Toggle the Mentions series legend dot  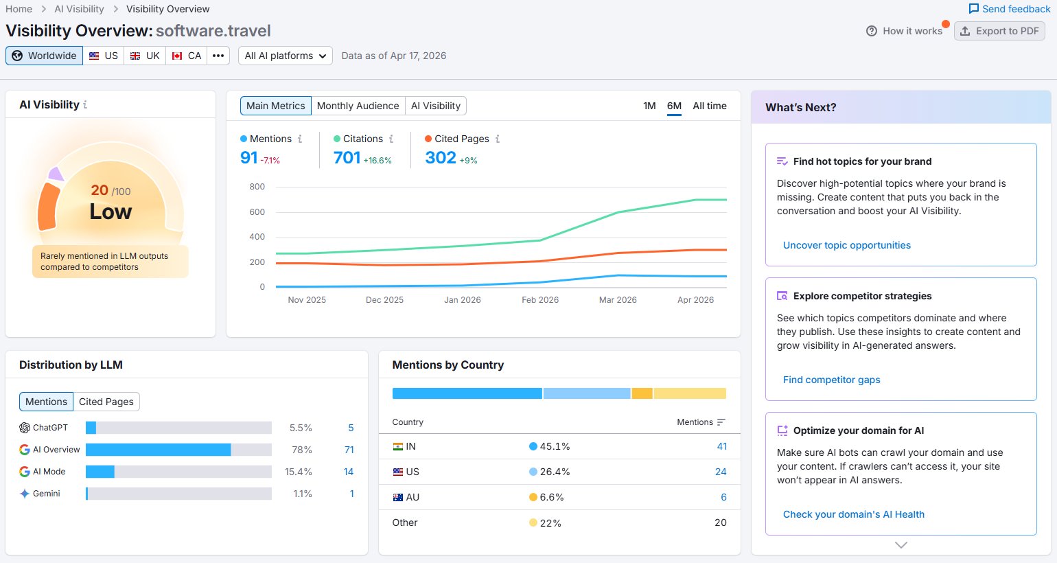tap(244, 139)
